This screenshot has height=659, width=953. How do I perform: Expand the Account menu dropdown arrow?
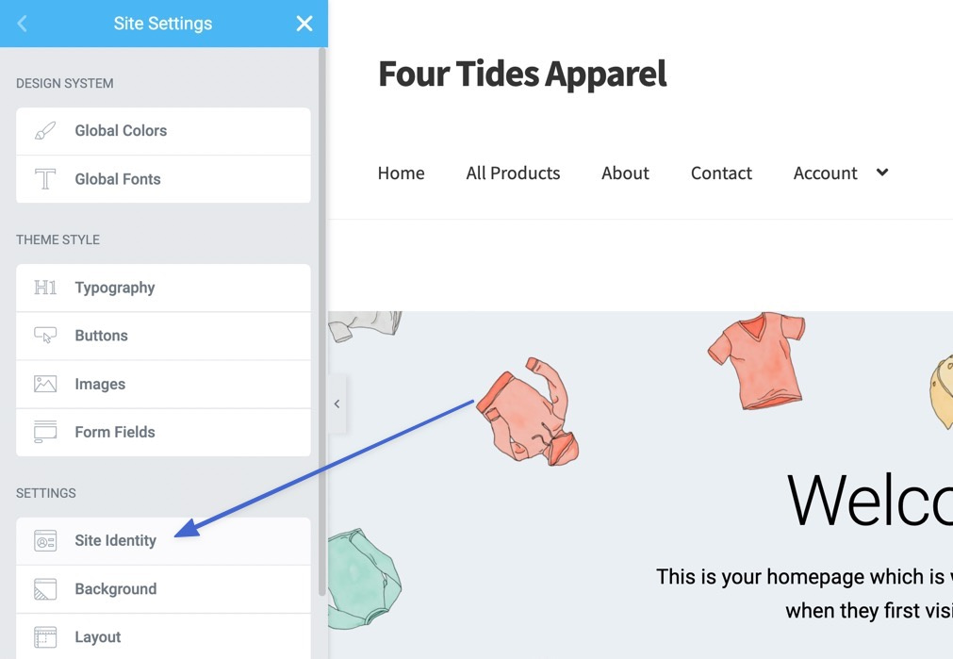882,172
